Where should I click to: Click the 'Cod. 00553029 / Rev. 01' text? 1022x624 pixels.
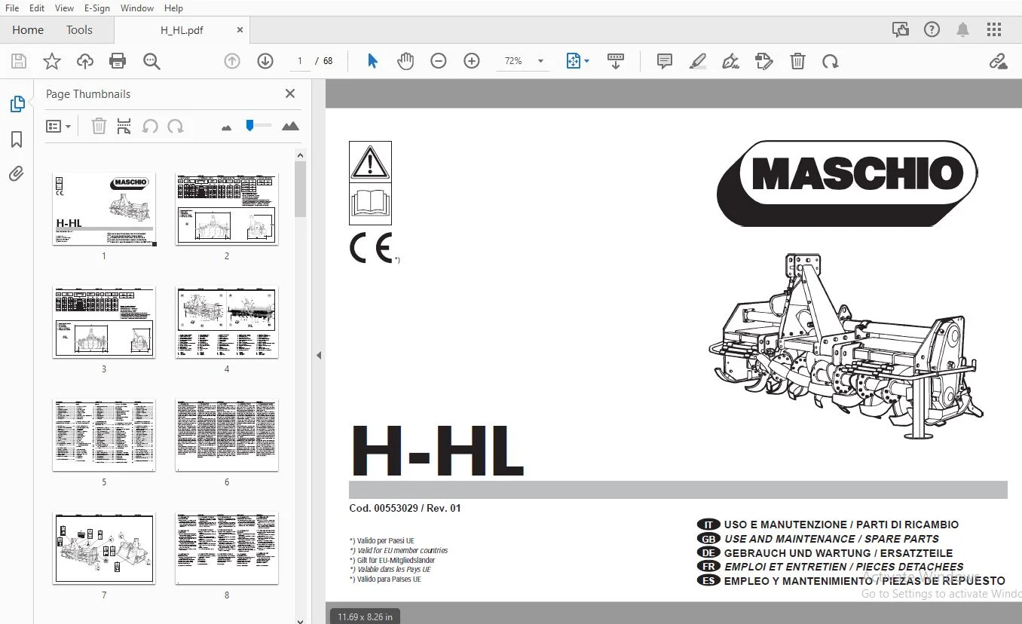tap(405, 508)
